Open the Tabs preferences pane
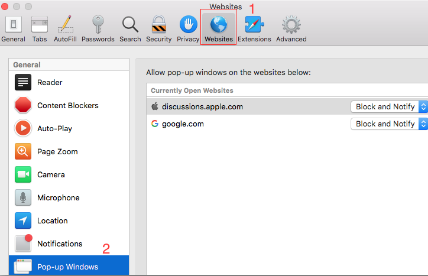This screenshot has width=428, height=276. (x=40, y=29)
